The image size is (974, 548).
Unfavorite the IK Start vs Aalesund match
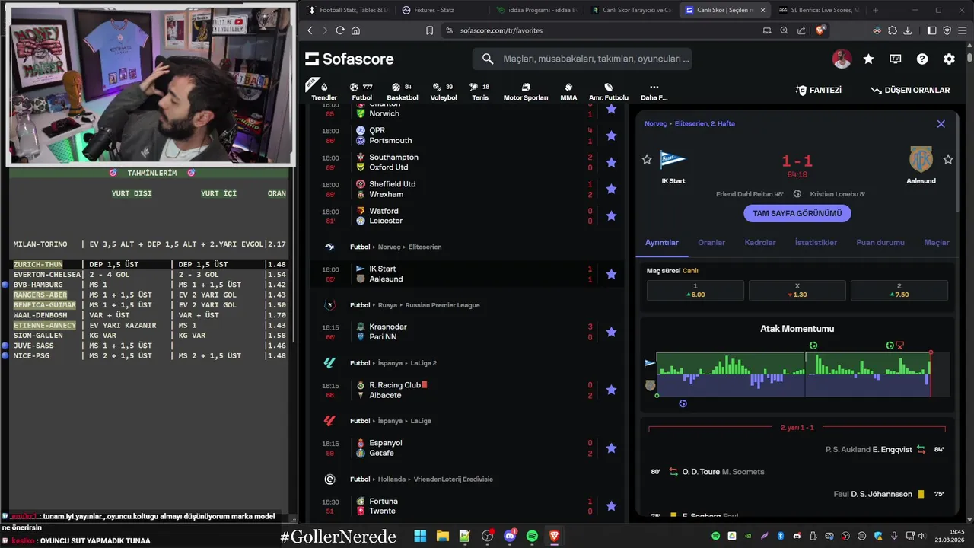point(611,274)
